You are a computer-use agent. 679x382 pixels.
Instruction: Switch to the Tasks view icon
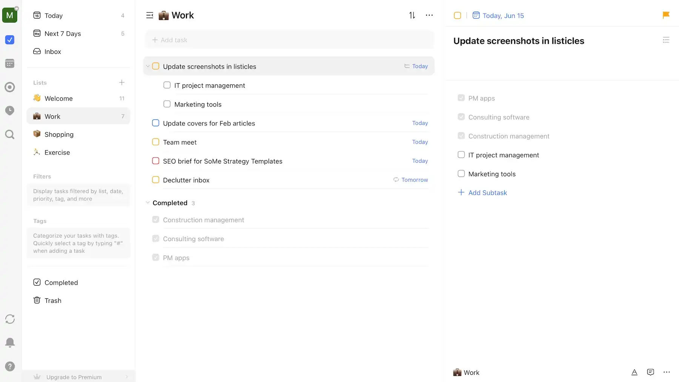[10, 40]
